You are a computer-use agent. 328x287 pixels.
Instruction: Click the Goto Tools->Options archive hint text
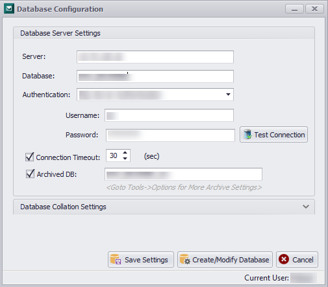184,187
